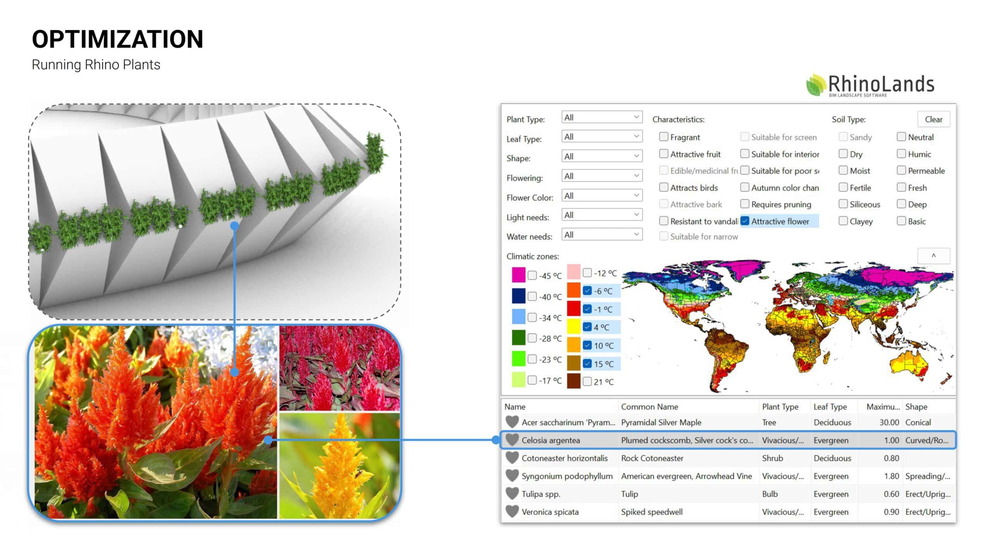992x558 pixels.
Task: Enable the Fragrant characteristic checkbox
Action: [664, 137]
